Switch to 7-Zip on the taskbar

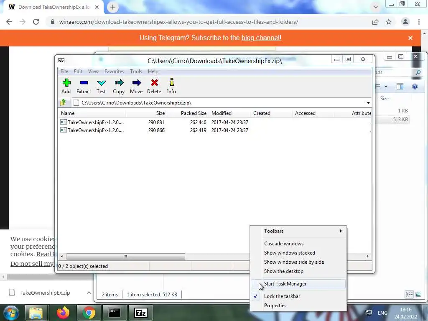[x=141, y=313]
